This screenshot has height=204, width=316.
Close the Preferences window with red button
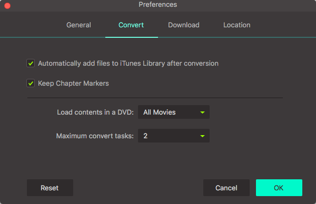click(x=7, y=6)
